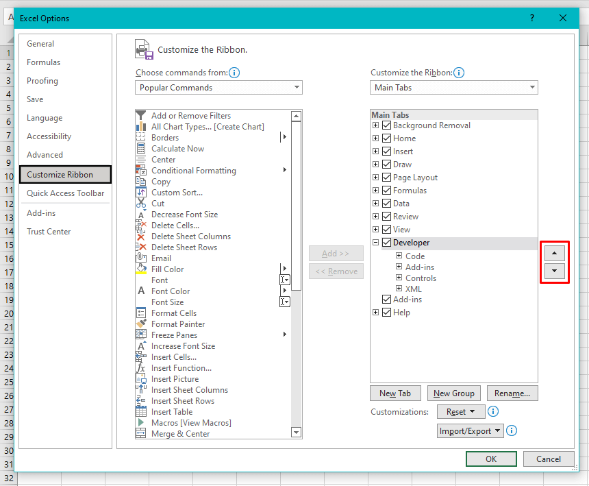Click the New Group button
Screen dimensions: 589x486
(453, 393)
